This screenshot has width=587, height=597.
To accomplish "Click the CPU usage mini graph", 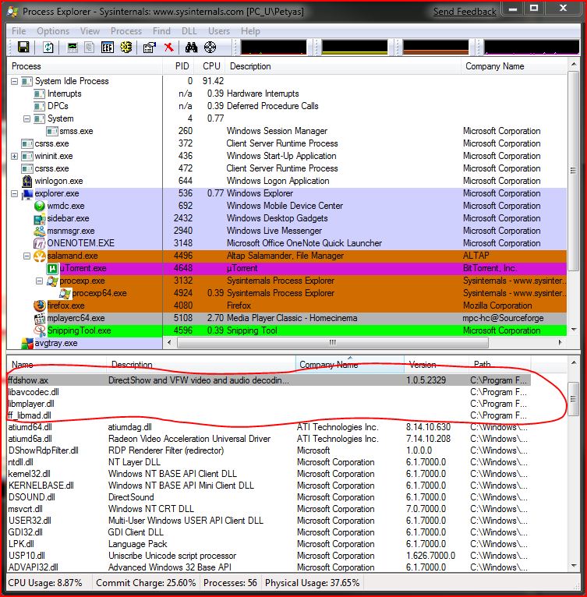I will click(x=273, y=48).
